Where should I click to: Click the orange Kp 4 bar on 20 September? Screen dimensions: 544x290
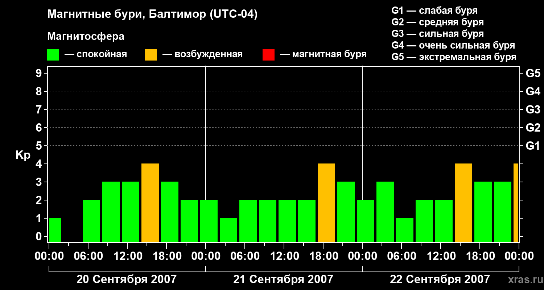point(150,203)
